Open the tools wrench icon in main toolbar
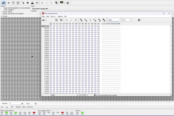The width and height of the screenshot is (174, 116). click(9, 3)
